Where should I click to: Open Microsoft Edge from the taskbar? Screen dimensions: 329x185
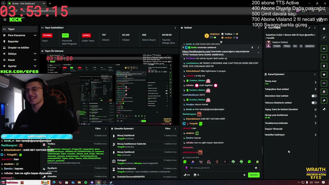pyautogui.click(x=54, y=182)
